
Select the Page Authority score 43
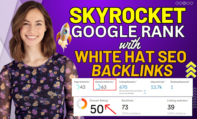point(83,87)
